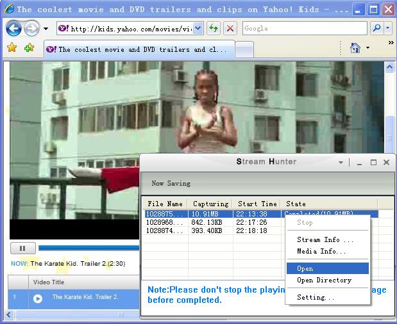This screenshot has width=397, height=324.
Task: Choose 'Open' in the context menu
Action: click(x=328, y=268)
